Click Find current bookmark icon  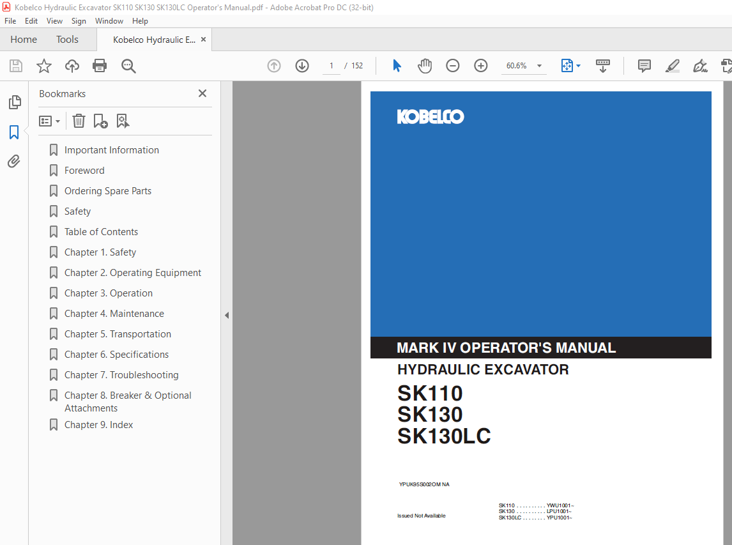123,121
